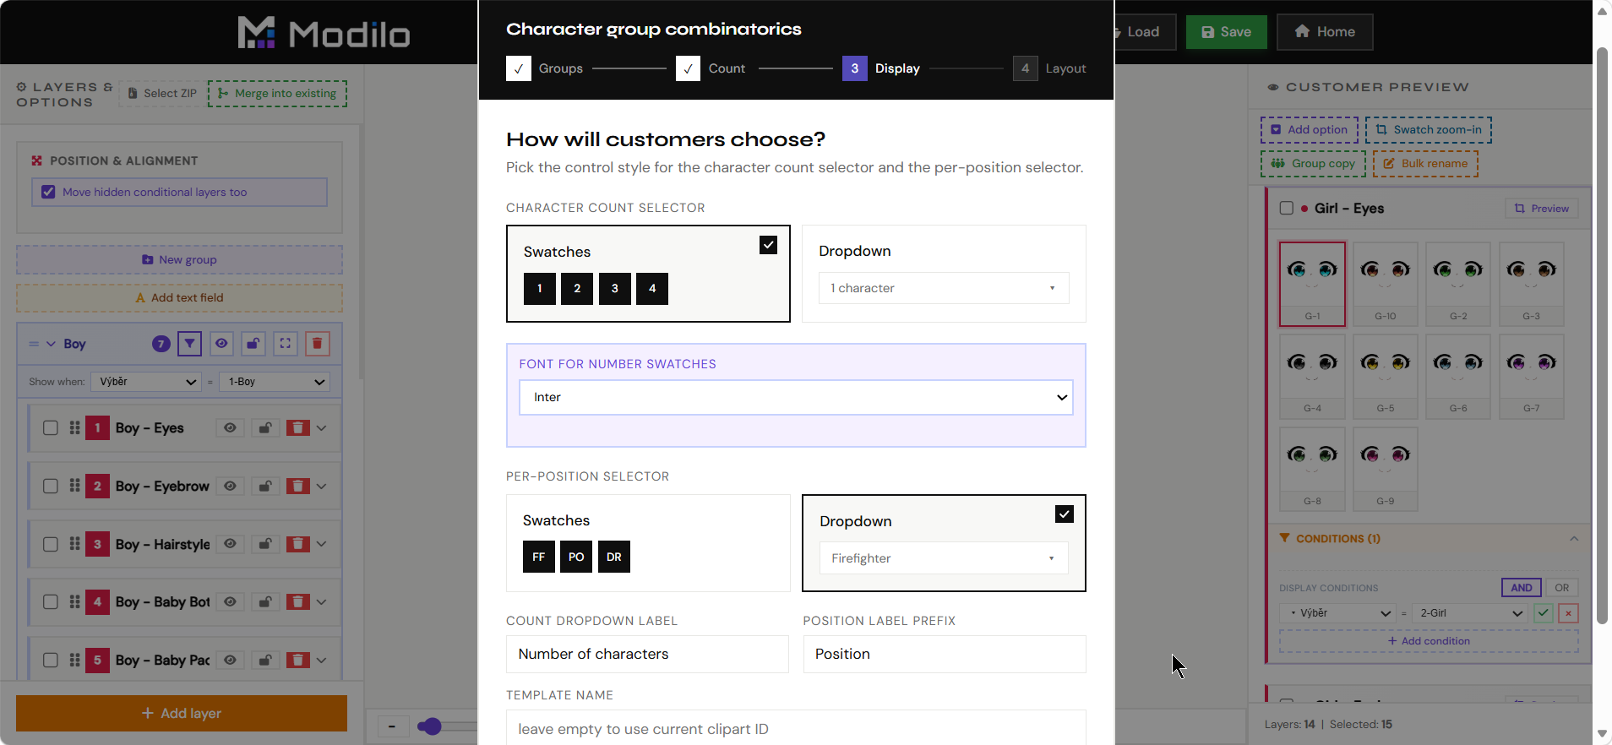Click the lock icon on Boy group

coord(253,344)
